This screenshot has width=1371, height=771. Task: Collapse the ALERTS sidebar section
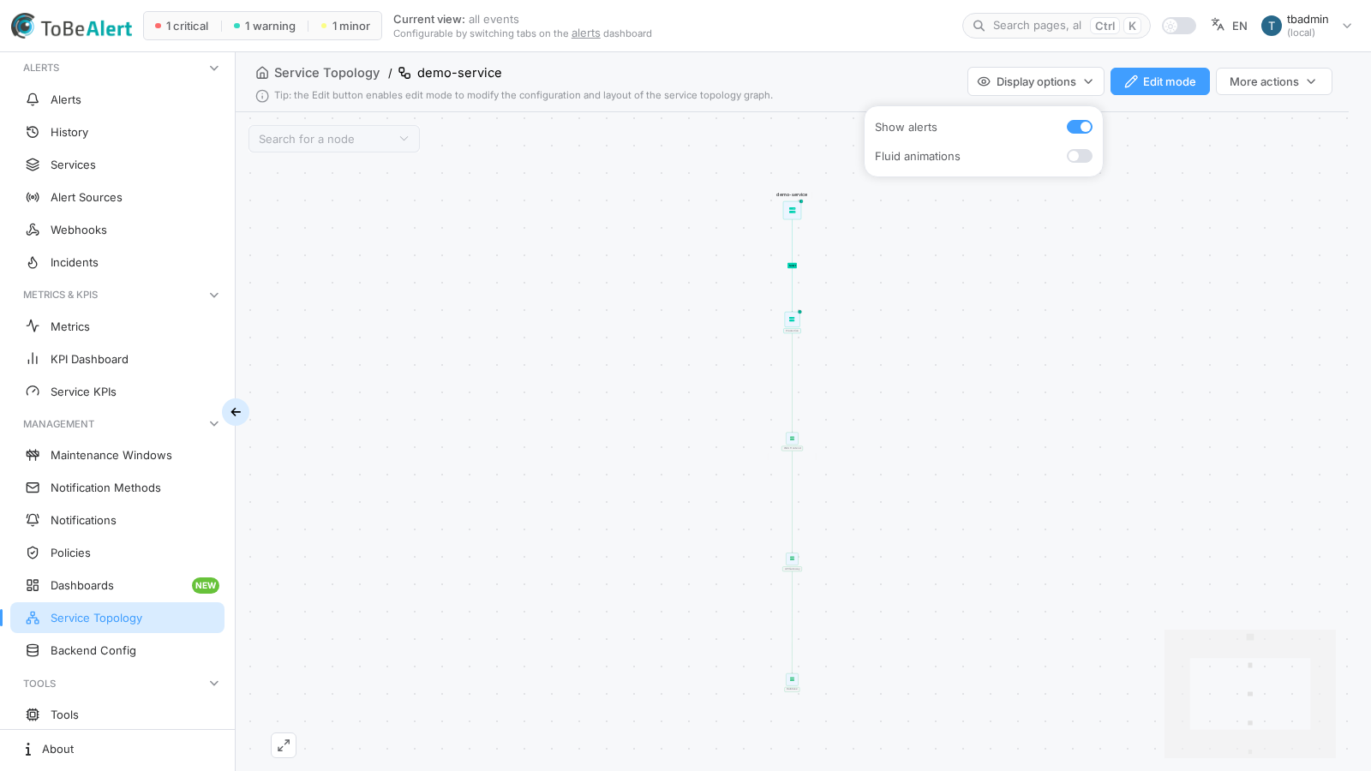tap(214, 68)
